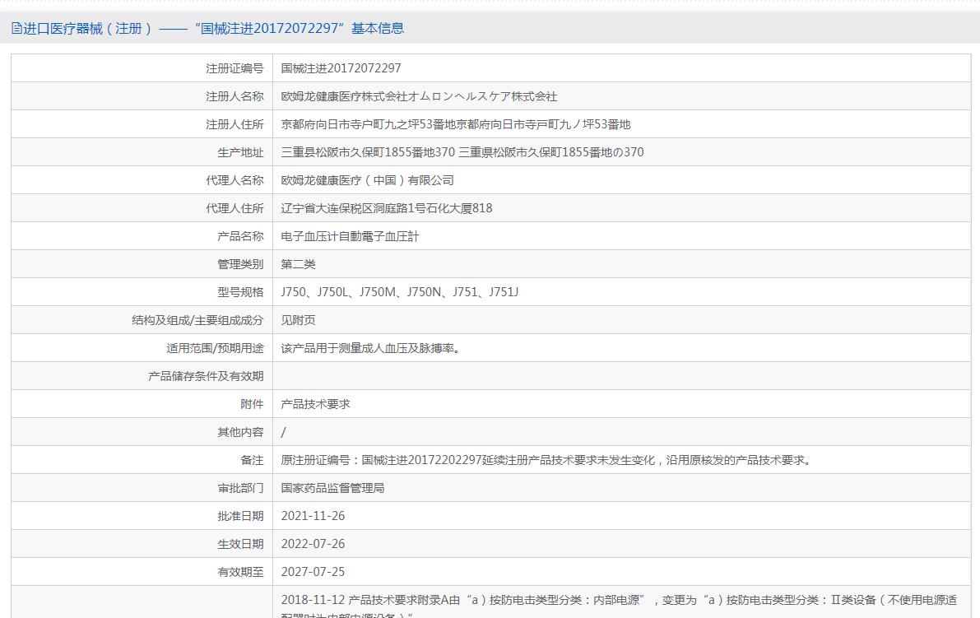Select the 审批部门 label
Viewport: 980px width, 618px height.
click(240, 488)
